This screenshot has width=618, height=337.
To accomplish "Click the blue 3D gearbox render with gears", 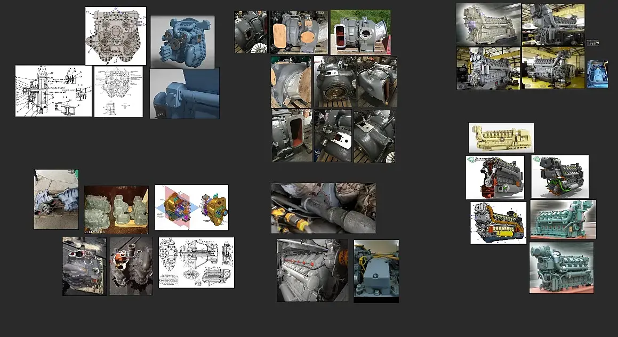I will point(182,42).
